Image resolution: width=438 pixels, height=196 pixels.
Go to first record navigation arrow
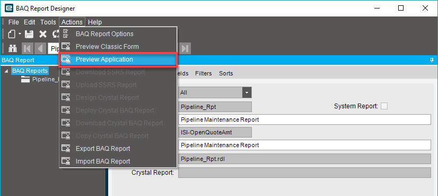pyautogui.click(x=28, y=48)
